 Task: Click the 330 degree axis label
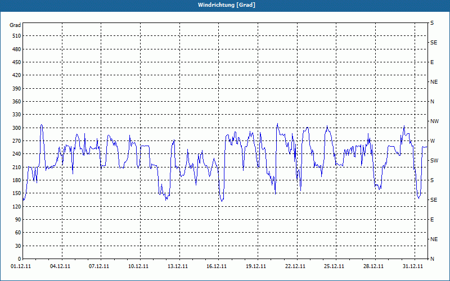click(17, 115)
